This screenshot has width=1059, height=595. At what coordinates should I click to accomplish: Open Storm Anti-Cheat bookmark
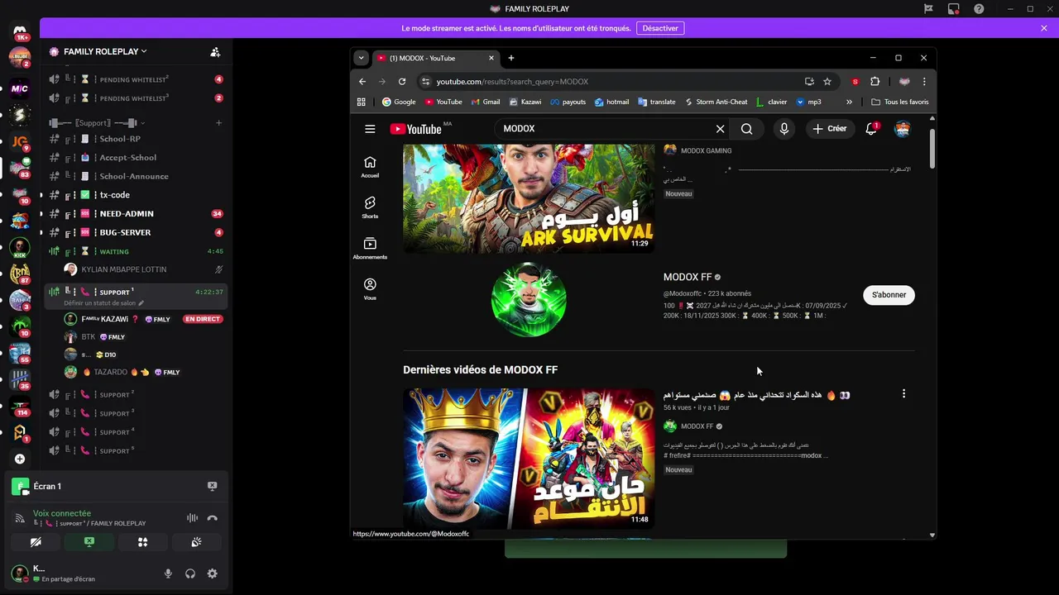click(x=716, y=102)
